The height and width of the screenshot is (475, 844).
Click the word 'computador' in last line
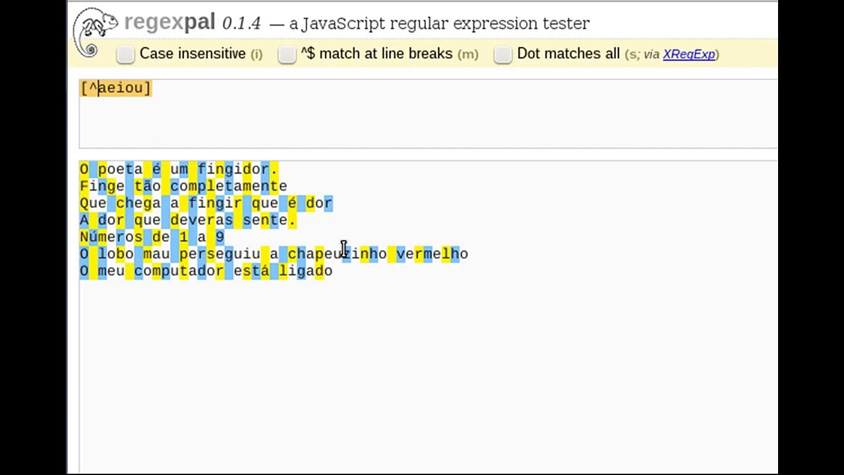pyautogui.click(x=179, y=271)
